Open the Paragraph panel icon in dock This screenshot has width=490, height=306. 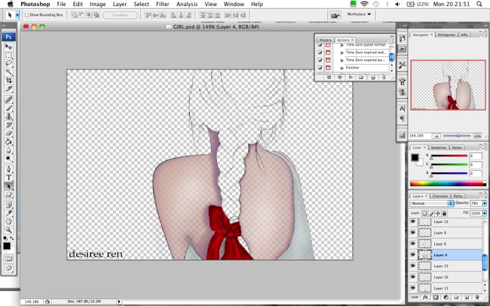tap(402, 119)
